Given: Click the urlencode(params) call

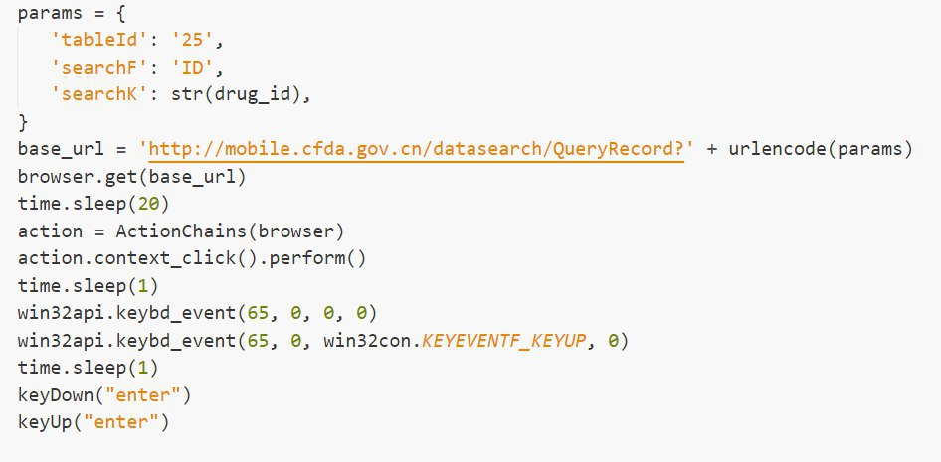Looking at the screenshot, I should pyautogui.click(x=821, y=149).
